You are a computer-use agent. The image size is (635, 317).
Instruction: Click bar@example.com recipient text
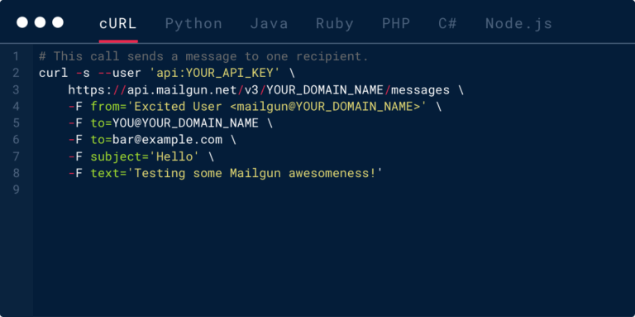click(x=167, y=140)
